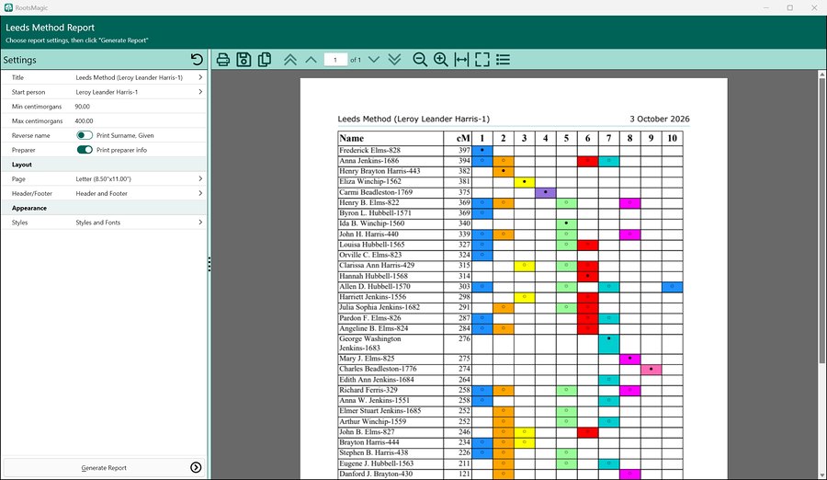This screenshot has width=827, height=480.
Task: Expand the Title setting chevron
Action: (200, 77)
